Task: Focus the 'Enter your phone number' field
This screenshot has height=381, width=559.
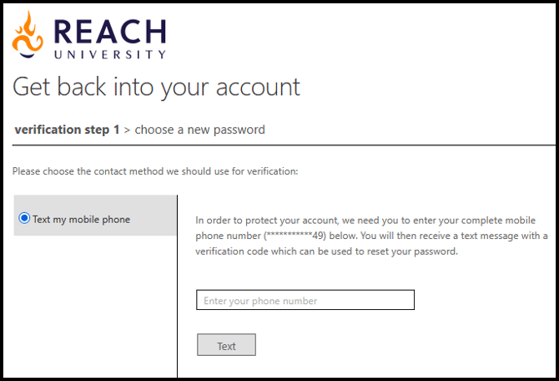Action: click(305, 300)
